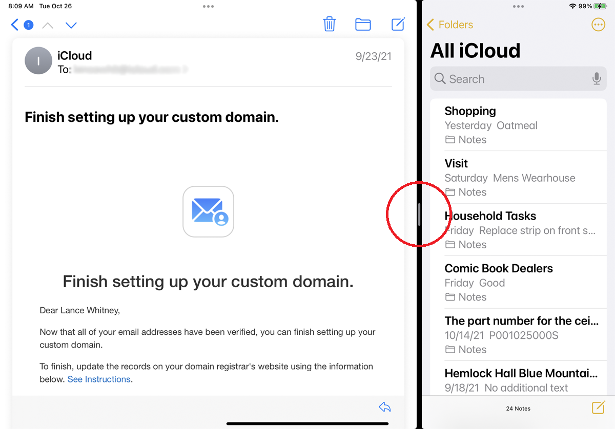Tap the bold email subject line

[152, 117]
